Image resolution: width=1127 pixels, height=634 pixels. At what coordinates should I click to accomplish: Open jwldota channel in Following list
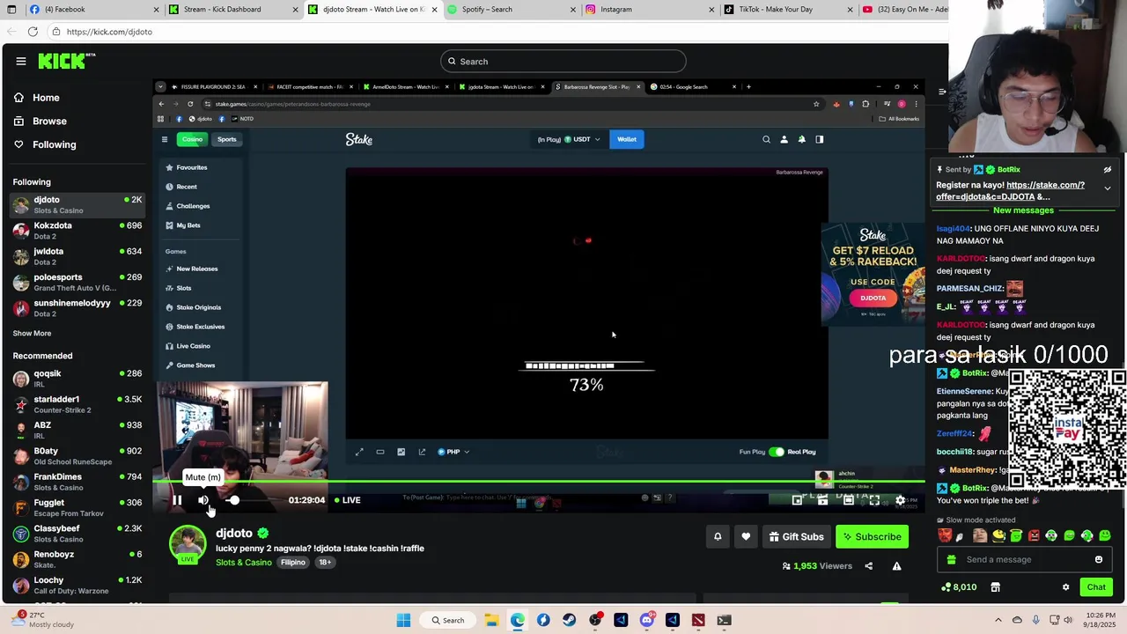point(77,256)
